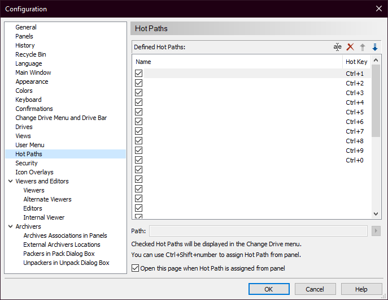Close the Configuration dialog with X
This screenshot has width=388, height=300.
point(378,8)
